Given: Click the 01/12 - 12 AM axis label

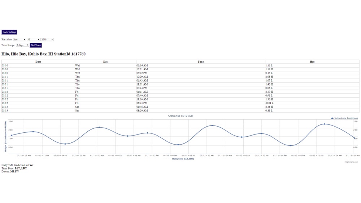Looking at the screenshot, I should pyautogui.click(x=207, y=156).
